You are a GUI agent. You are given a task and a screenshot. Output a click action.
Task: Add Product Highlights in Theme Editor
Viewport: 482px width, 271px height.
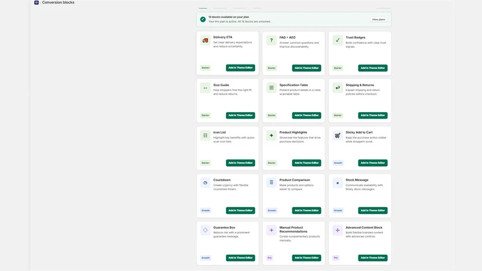point(307,163)
